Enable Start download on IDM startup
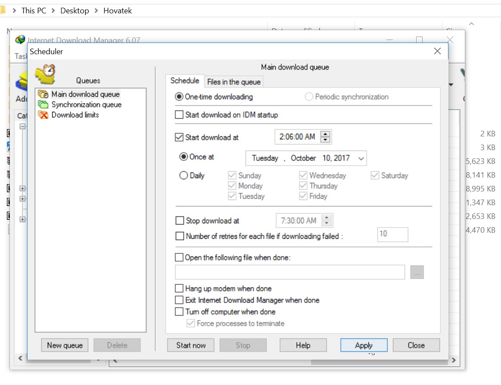This screenshot has width=501, height=385. pyautogui.click(x=179, y=115)
